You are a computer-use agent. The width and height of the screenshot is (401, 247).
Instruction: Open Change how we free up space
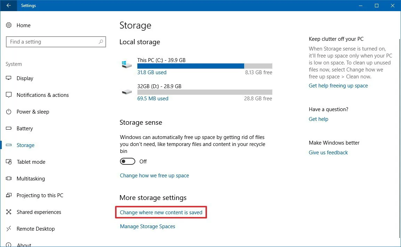tap(154, 176)
